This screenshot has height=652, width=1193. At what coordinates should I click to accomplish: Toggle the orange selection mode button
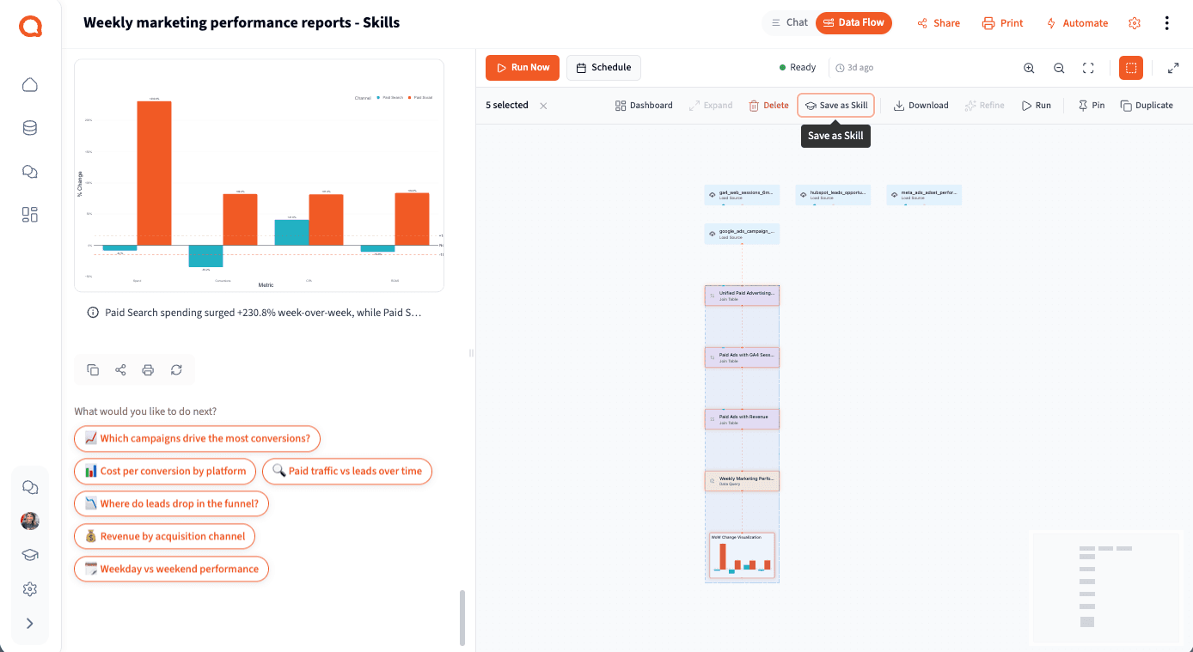[x=1131, y=68]
